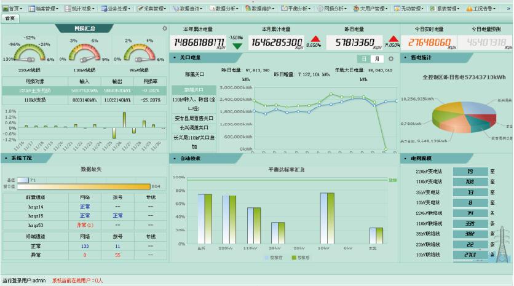Click the gear icon in 网损汇总 panel

pyautogui.click(x=164, y=29)
